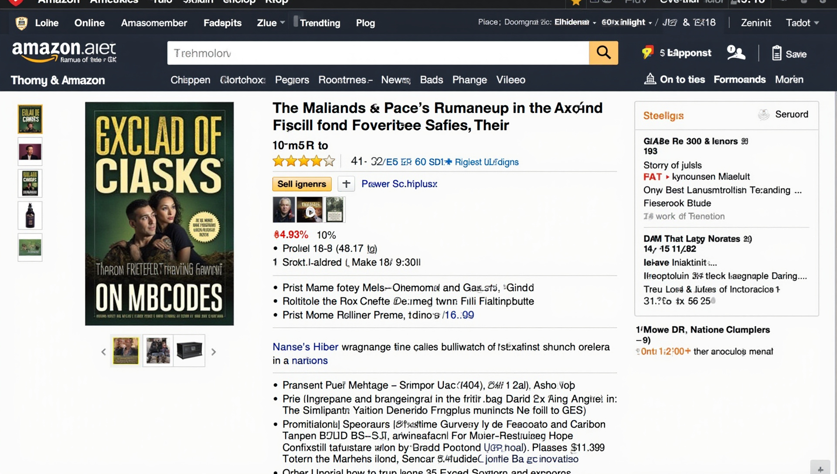Click the Trehmolorv search field
This screenshot has height=474, width=837.
378,53
